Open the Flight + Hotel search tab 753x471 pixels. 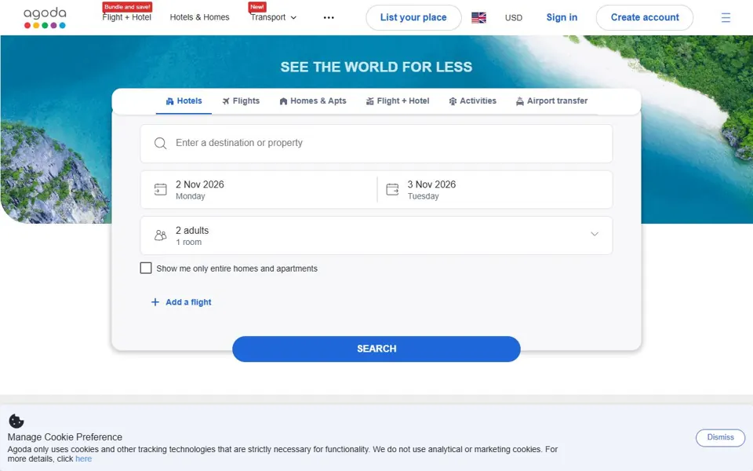coord(398,101)
